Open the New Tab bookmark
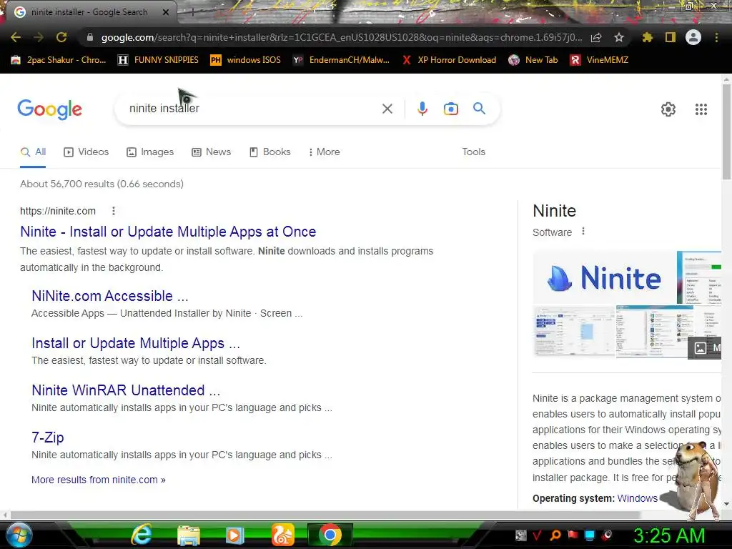Image resolution: width=732 pixels, height=549 pixels. [533, 60]
